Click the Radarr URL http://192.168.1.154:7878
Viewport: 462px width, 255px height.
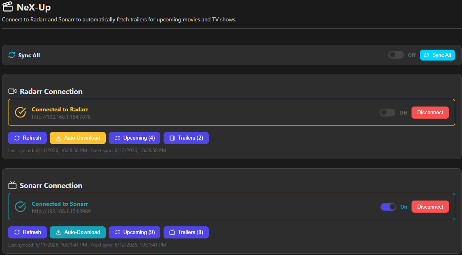pos(61,117)
